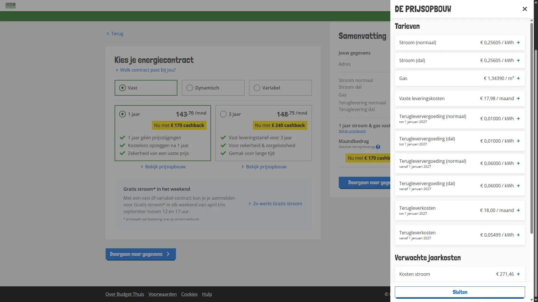Select the Dynamisch contract option

pos(213,88)
